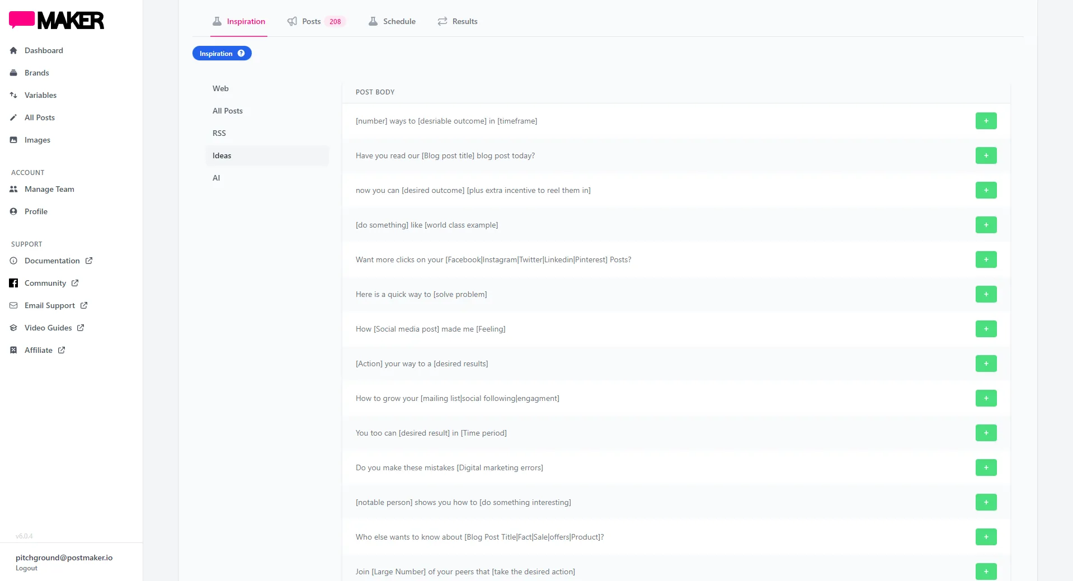Screen dimensions: 1073x581
Task: Add the 'Want more clicks on your' idea
Action: pos(986,259)
